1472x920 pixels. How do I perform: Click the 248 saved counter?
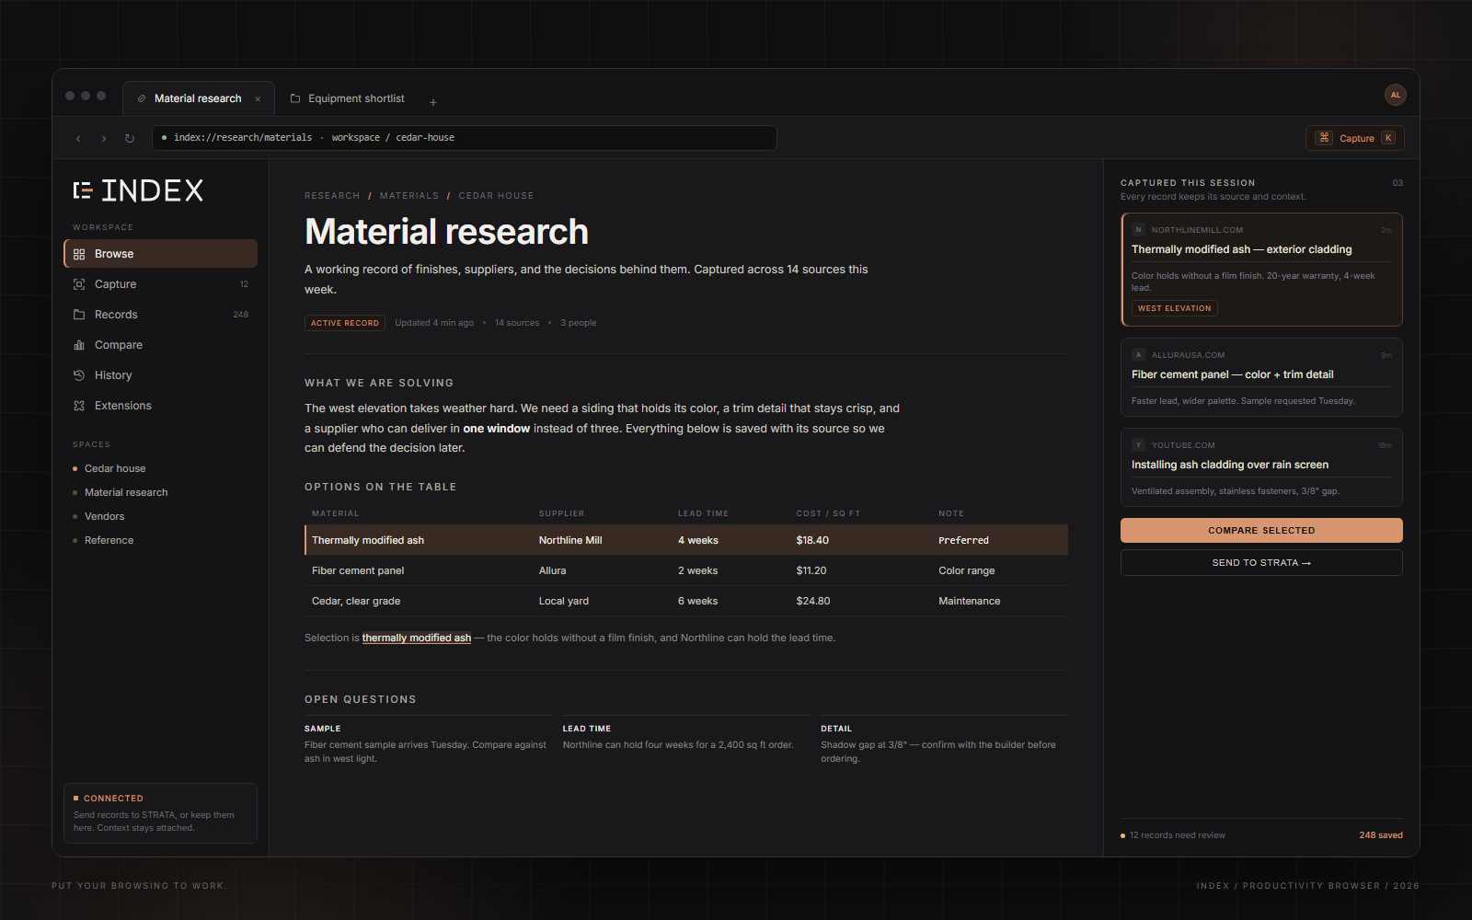1381,835
